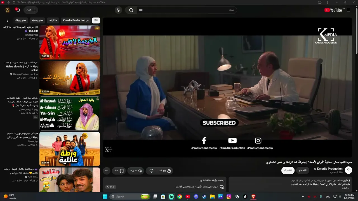The width and height of the screenshot is (358, 201).
Task: Select the من Kmedia Production chip
Action: click(76, 20)
